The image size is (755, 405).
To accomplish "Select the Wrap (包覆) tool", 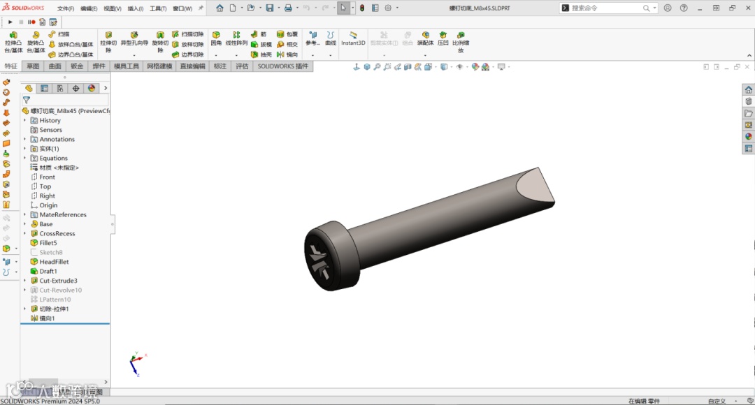I will [287, 34].
